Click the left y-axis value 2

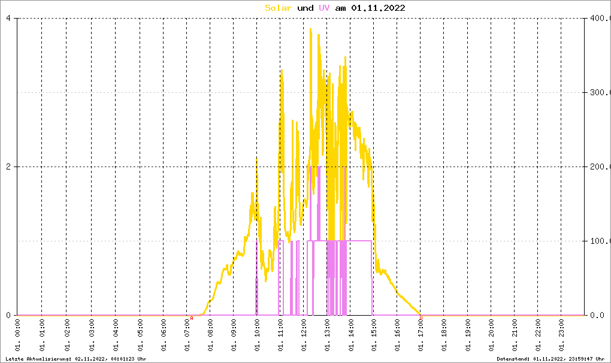coord(8,167)
